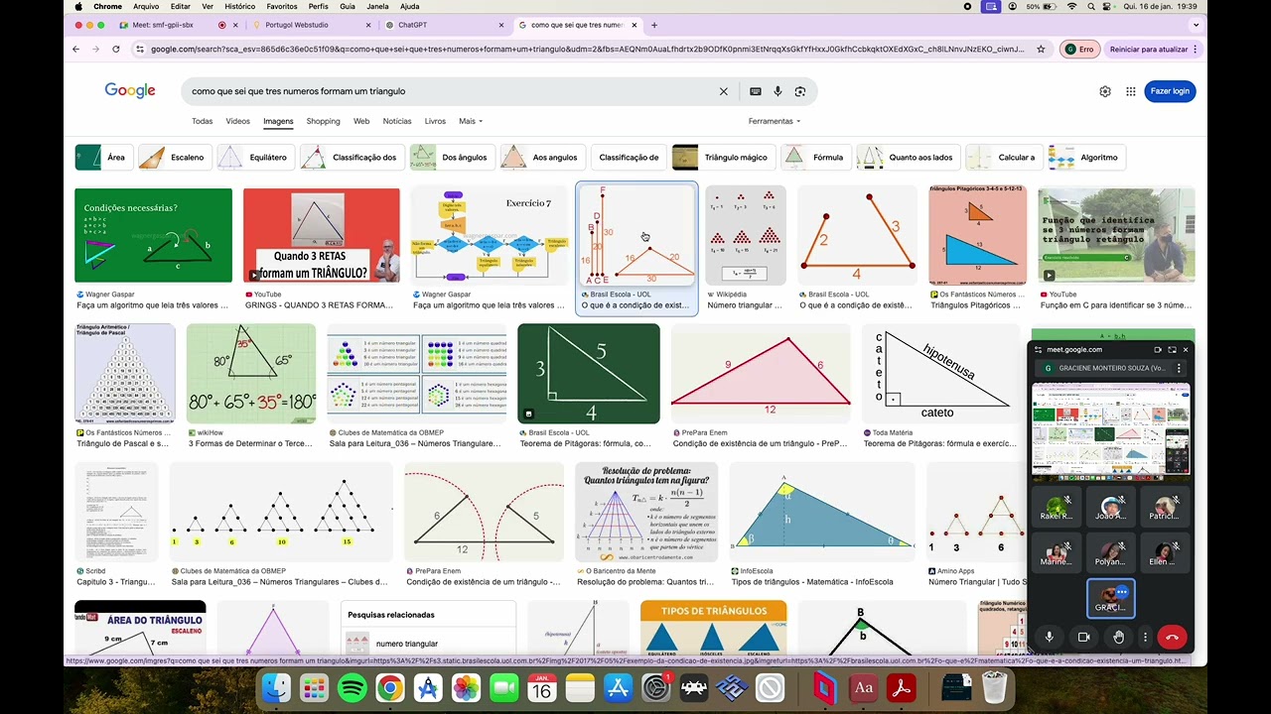Switch to the ChatGPT browser tab
The image size is (1271, 714).
445,25
